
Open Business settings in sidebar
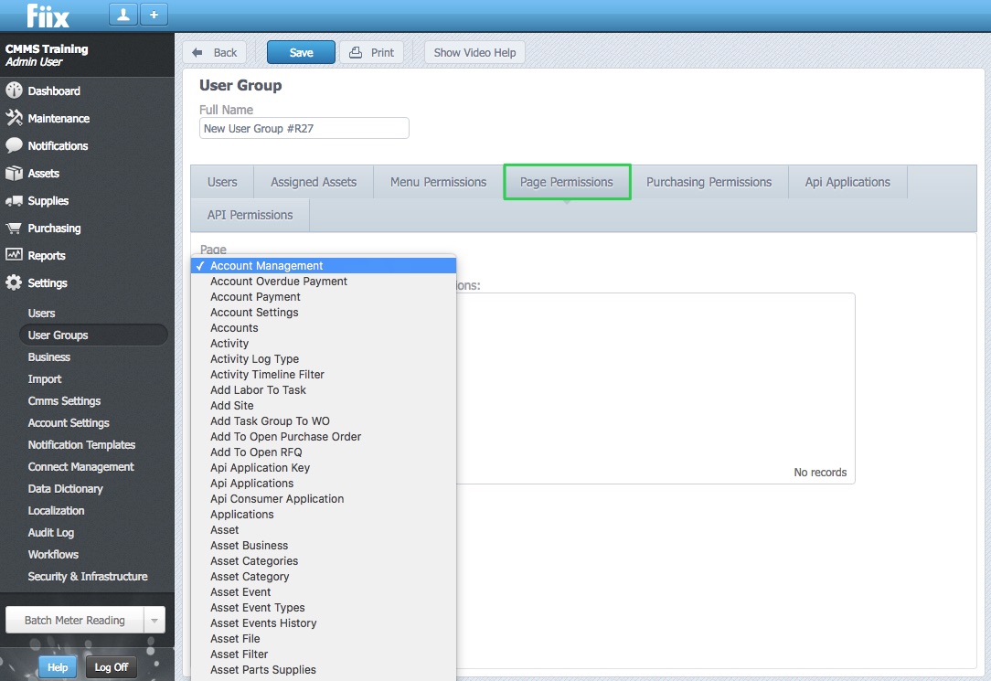point(48,356)
